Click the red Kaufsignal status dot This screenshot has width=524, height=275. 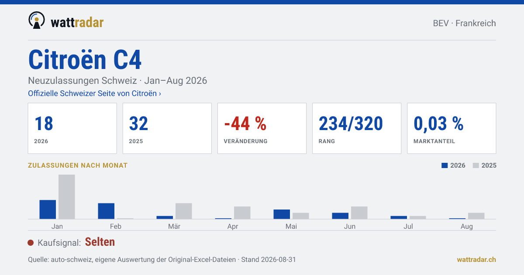(x=31, y=243)
